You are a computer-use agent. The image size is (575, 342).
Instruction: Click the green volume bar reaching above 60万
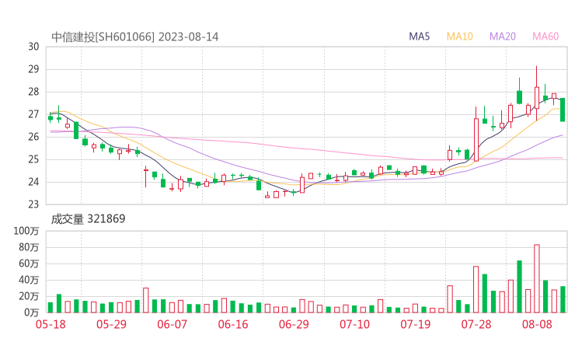[x=519, y=287]
